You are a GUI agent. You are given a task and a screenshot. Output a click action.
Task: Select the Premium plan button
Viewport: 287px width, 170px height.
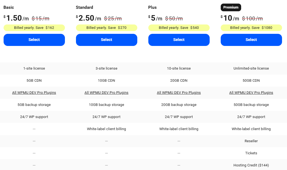pos(251,40)
